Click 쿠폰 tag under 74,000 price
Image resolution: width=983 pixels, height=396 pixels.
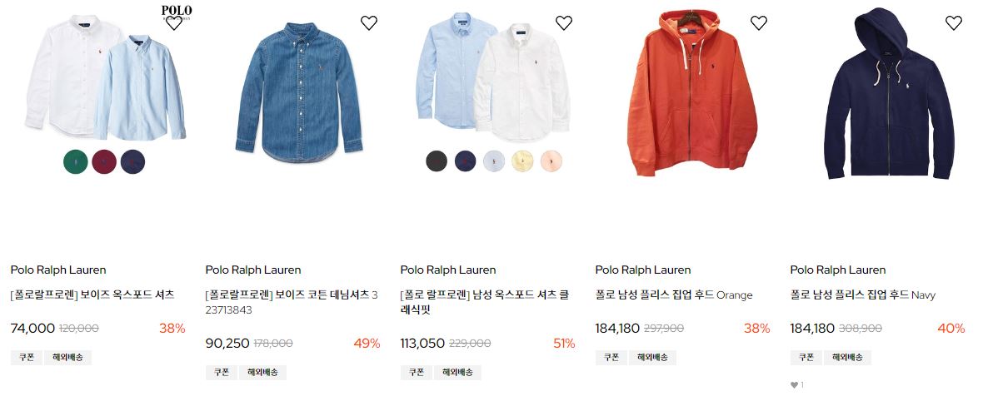click(x=27, y=357)
